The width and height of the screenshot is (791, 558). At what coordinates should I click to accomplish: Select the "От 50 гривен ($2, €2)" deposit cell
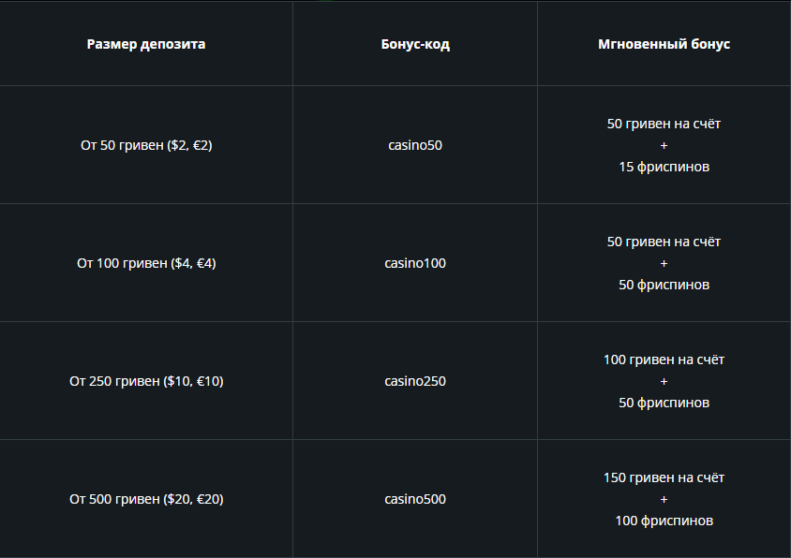tap(146, 145)
